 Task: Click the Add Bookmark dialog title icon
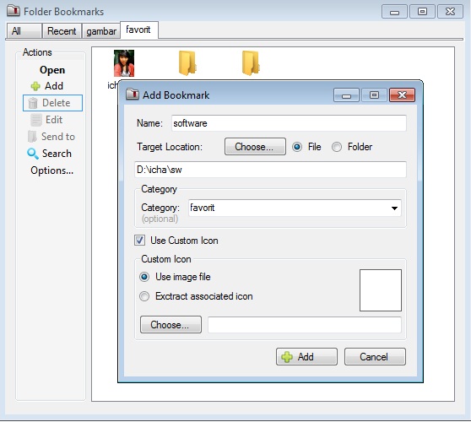click(133, 95)
